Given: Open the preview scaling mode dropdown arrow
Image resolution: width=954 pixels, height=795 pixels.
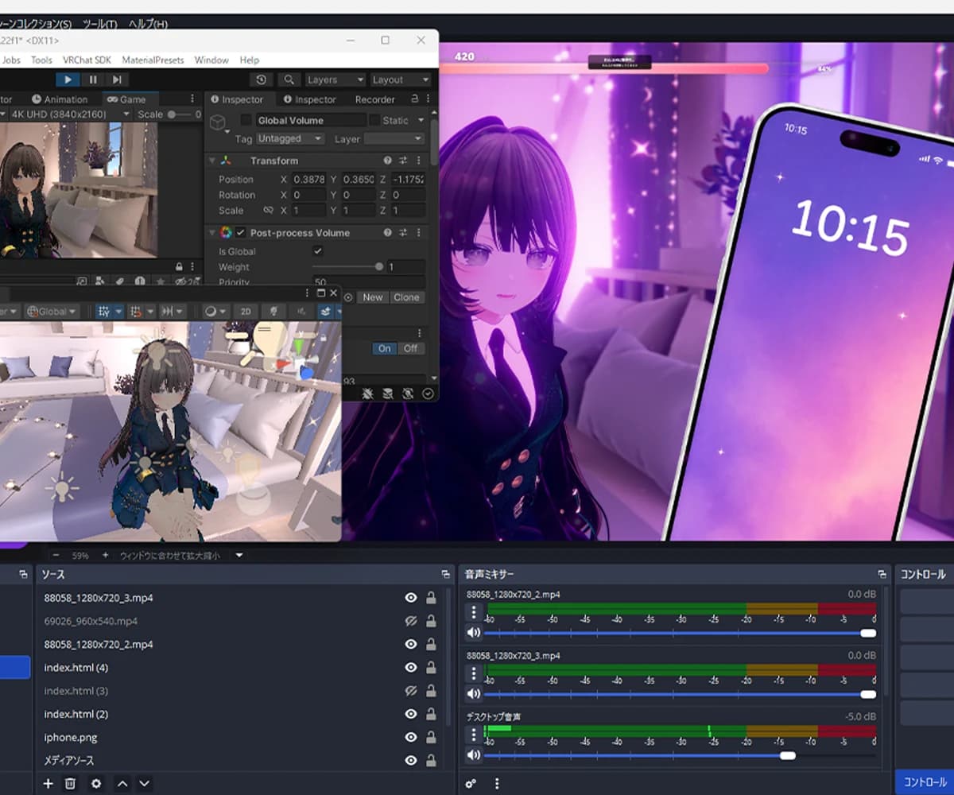Looking at the screenshot, I should point(238,555).
